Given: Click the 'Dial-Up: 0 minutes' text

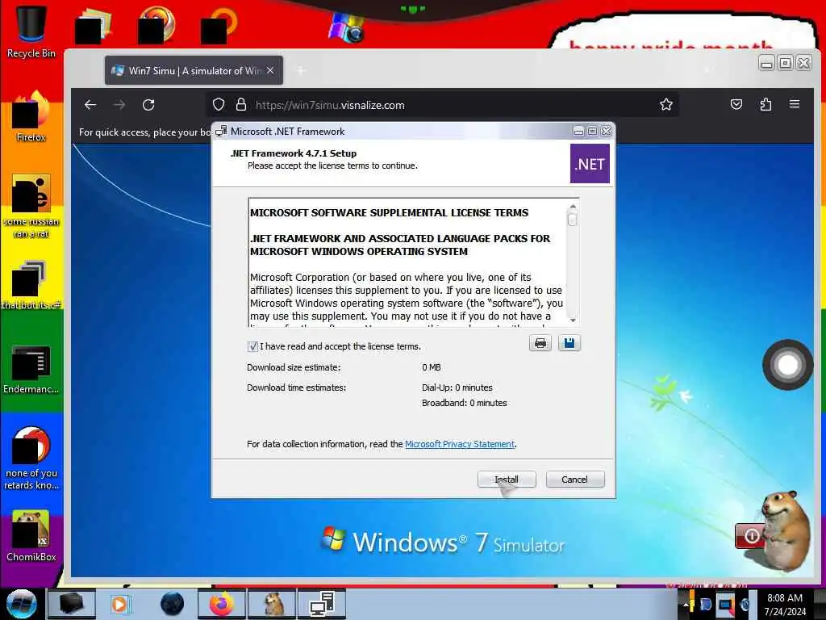Looking at the screenshot, I should point(457,387).
